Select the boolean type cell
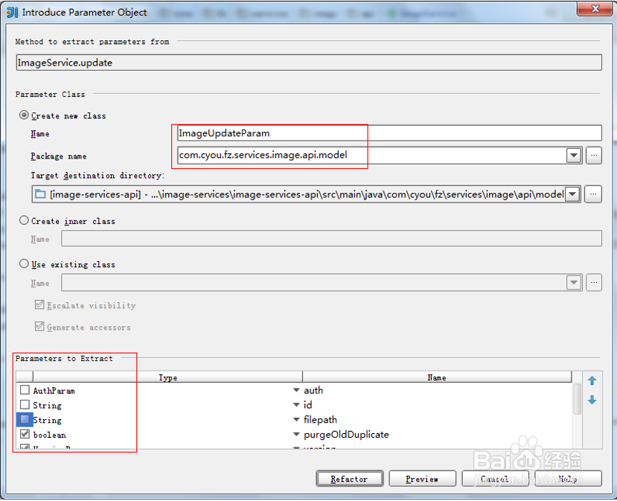Image resolution: width=617 pixels, height=501 pixels. 167,435
